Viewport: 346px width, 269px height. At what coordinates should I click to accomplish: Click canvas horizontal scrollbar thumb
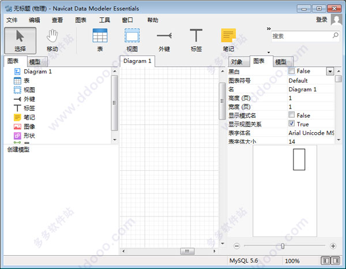[187, 251]
